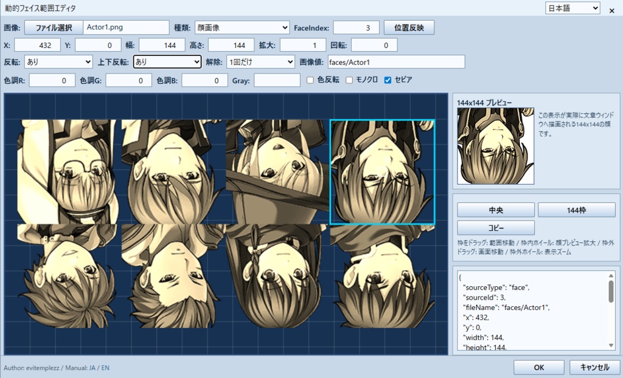Click the 色調B input field

click(x=204, y=80)
